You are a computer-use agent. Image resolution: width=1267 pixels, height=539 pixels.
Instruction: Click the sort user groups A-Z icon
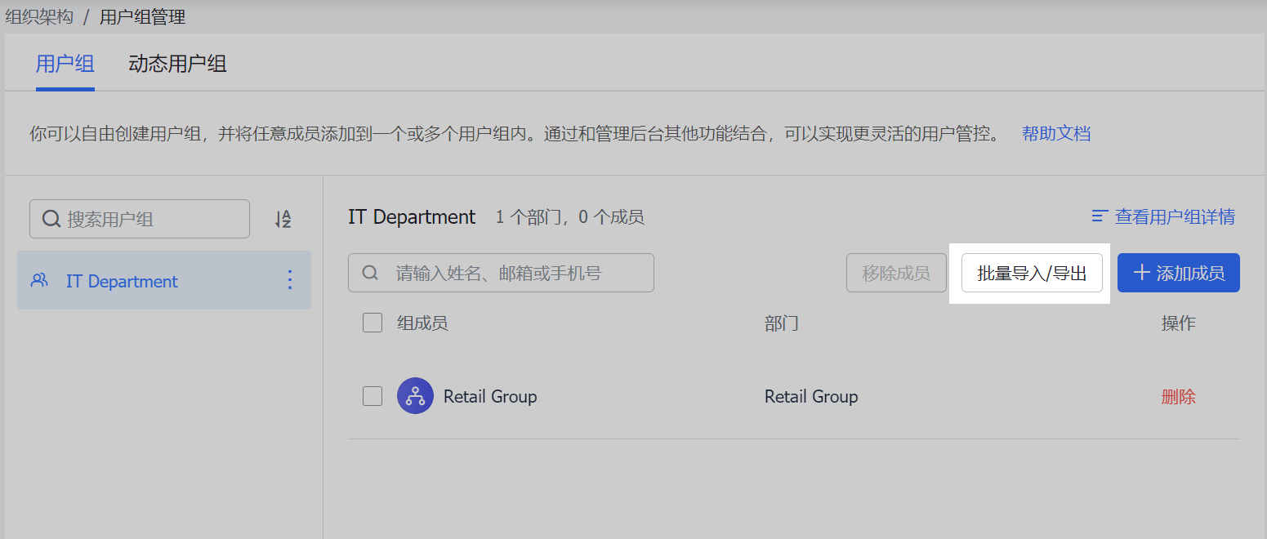[283, 219]
